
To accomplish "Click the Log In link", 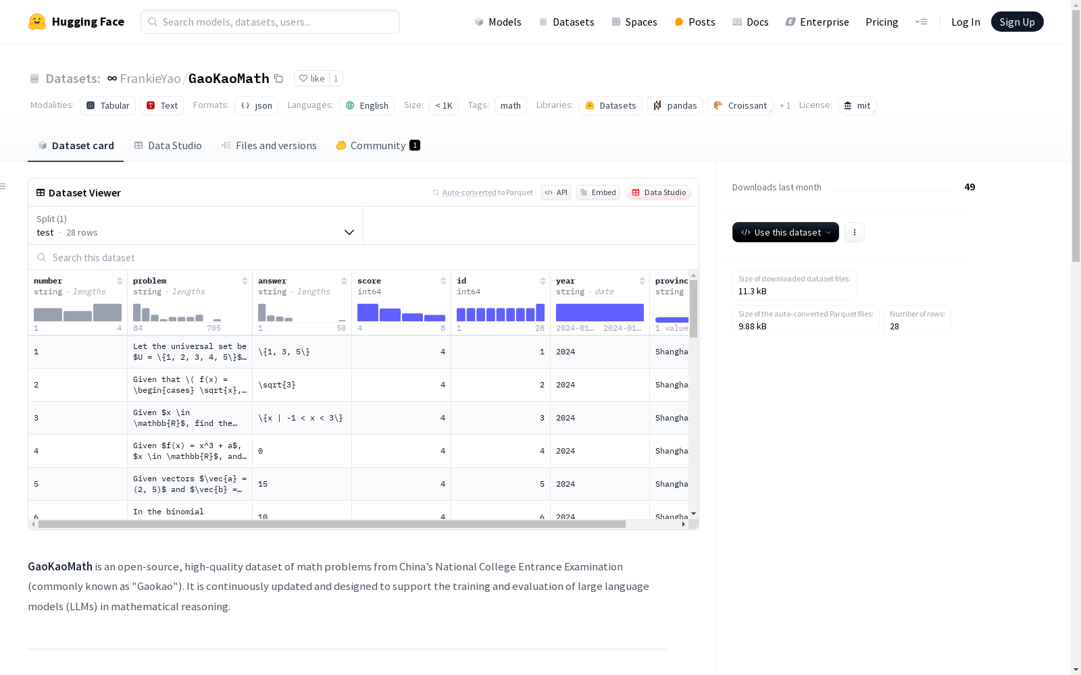I will 965,22.
